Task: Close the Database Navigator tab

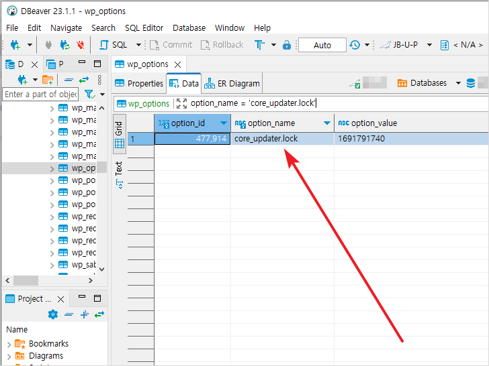Action: pos(35,65)
